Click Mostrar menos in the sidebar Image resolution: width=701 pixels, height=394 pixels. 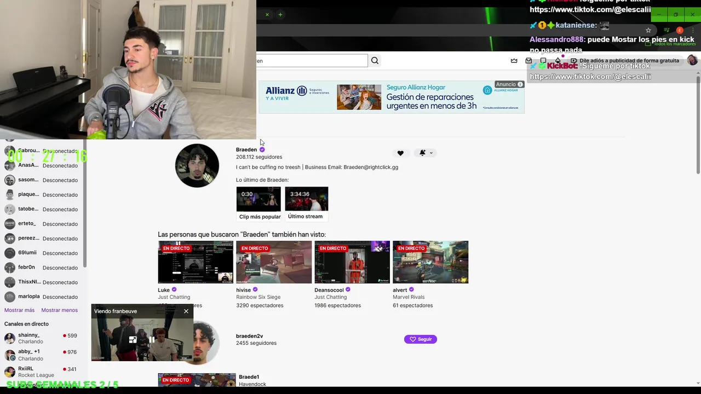tap(59, 310)
